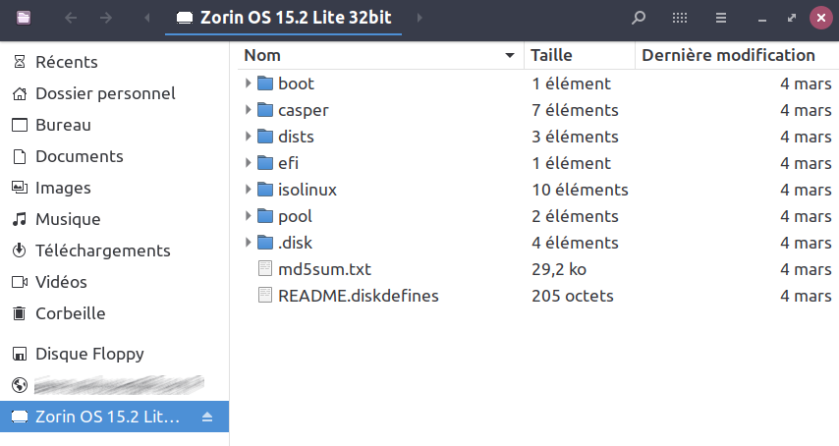The image size is (839, 446).
Task: Expand the .disk folder disclosure triangle
Action: (249, 243)
